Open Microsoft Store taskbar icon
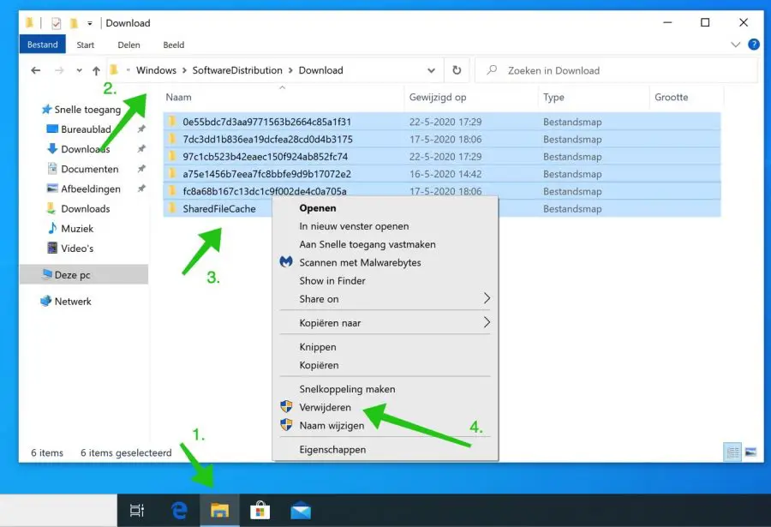 [x=260, y=510]
